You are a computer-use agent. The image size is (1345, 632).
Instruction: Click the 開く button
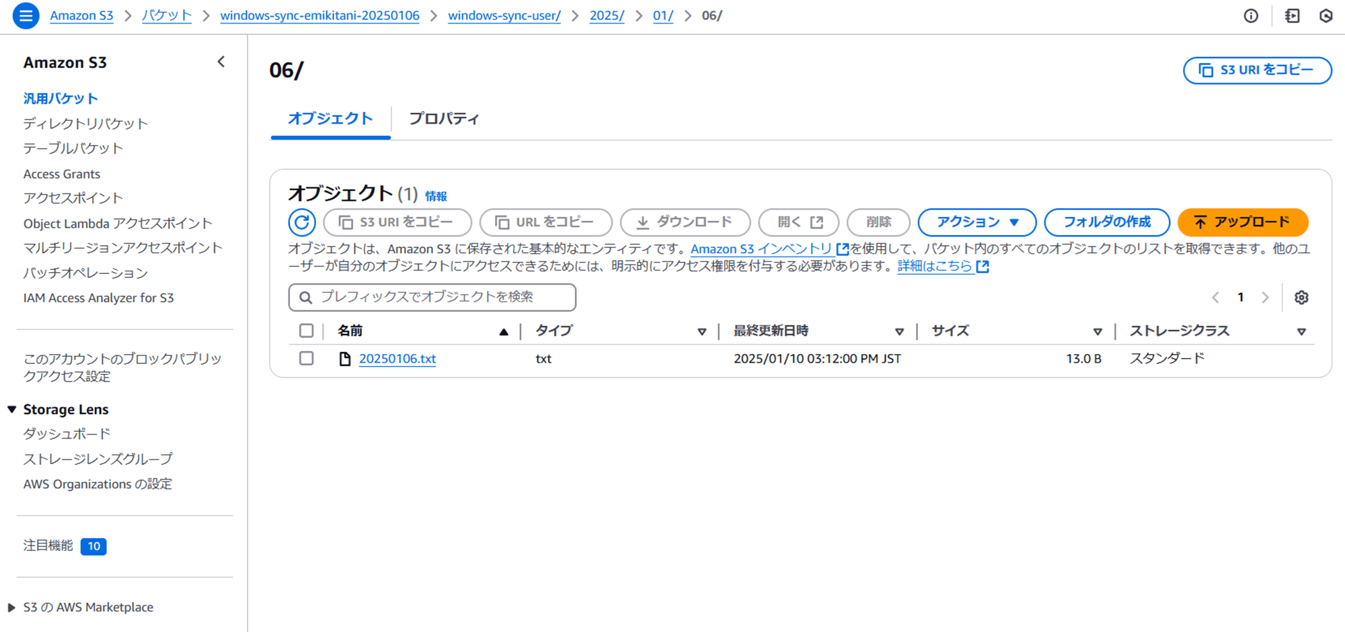(799, 222)
